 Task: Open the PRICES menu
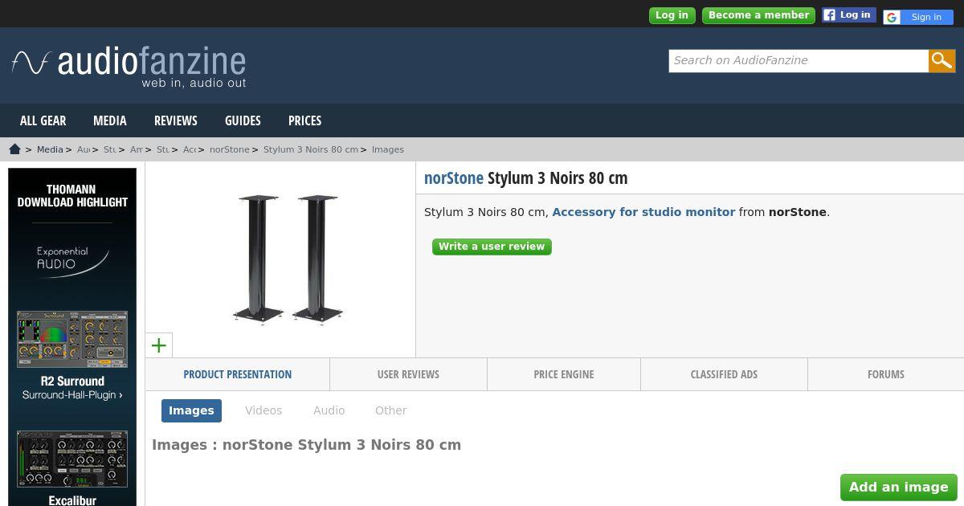pos(304,120)
